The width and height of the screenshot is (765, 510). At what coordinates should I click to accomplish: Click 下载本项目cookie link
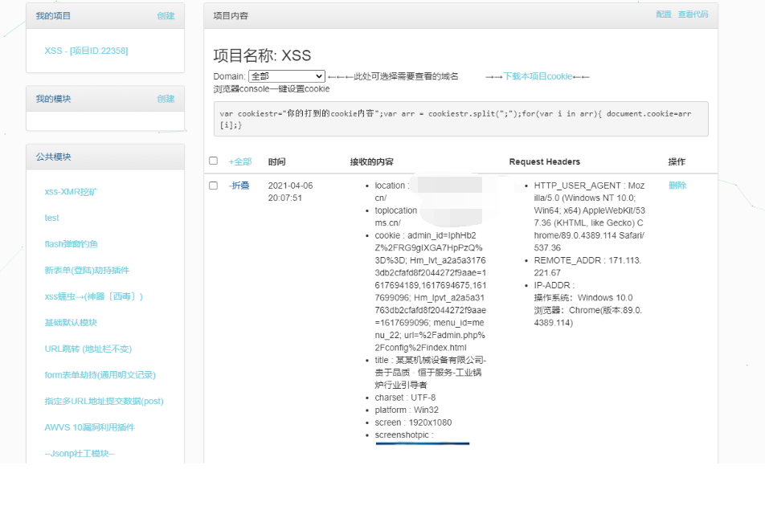(538, 76)
